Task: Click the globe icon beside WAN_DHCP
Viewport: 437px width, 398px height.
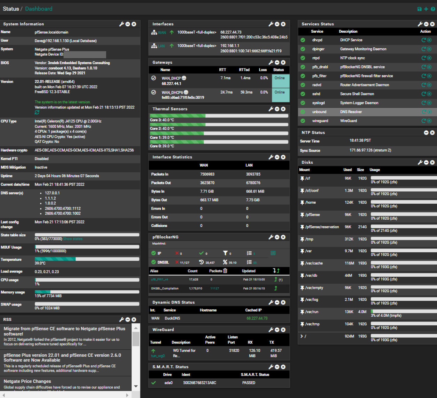Action: 184,78
